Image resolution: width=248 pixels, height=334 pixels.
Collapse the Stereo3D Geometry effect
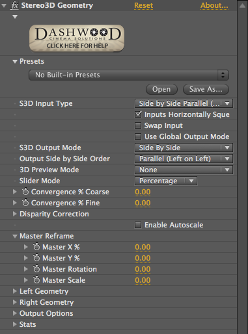click(4, 5)
